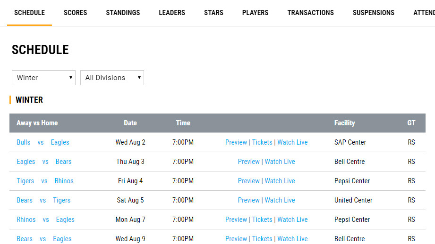Click the Schedule tab
435x244 pixels.
coord(29,13)
